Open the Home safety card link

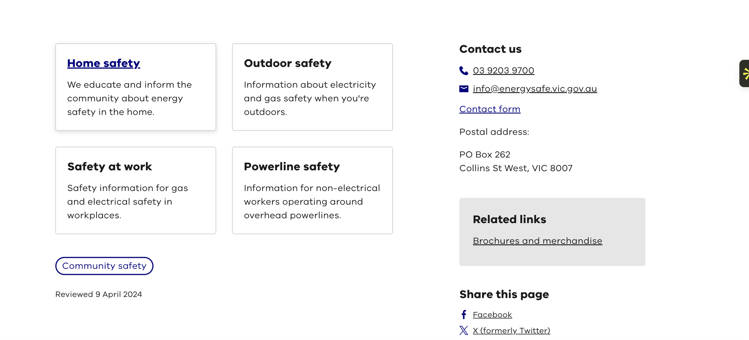pos(104,63)
